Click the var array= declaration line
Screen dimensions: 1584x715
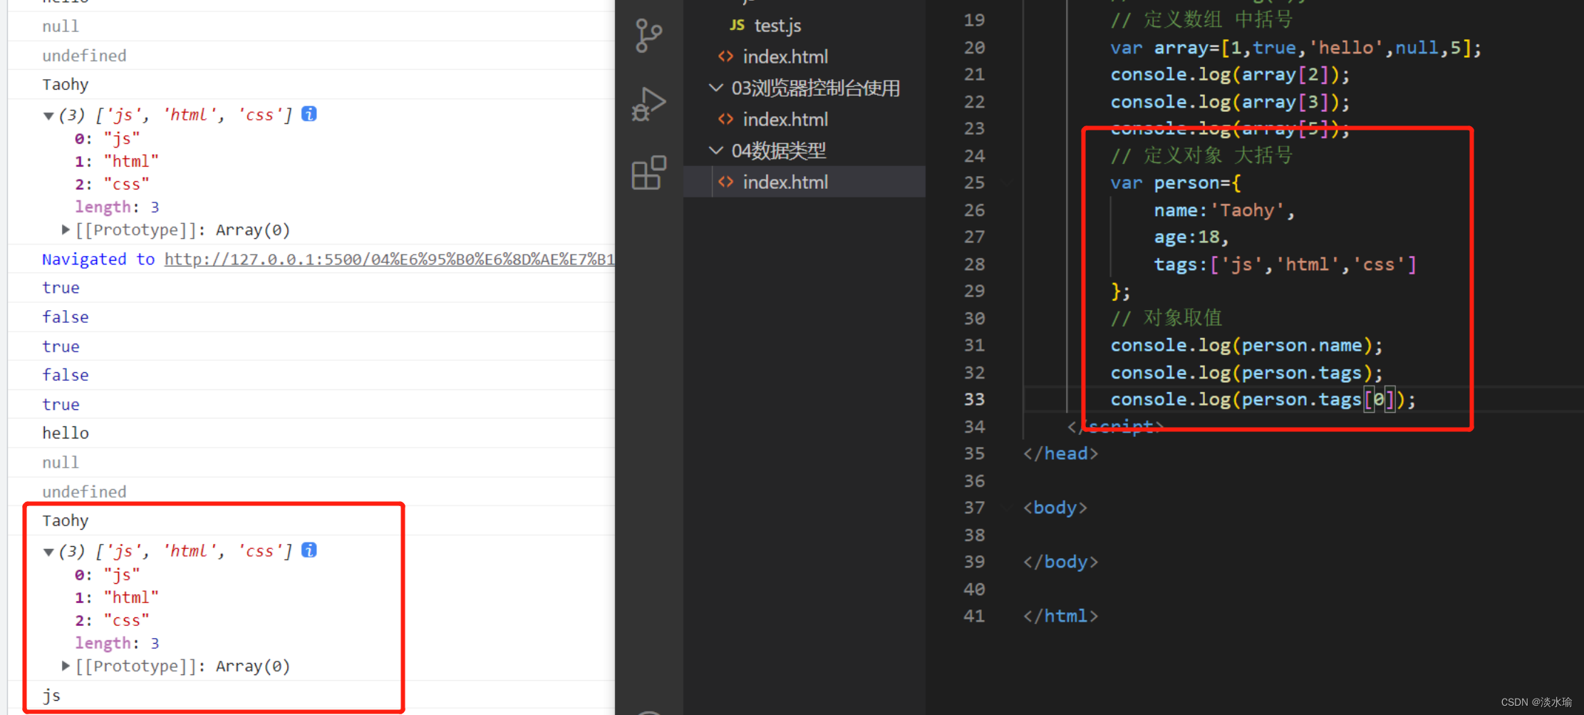click(x=1295, y=48)
